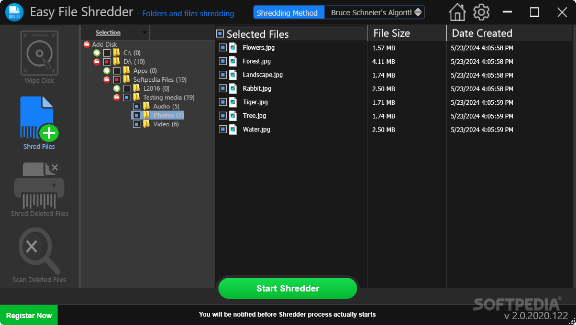Uncheck the Water.jpg checkbox
Screen dimensions: 576x325
(x=223, y=129)
